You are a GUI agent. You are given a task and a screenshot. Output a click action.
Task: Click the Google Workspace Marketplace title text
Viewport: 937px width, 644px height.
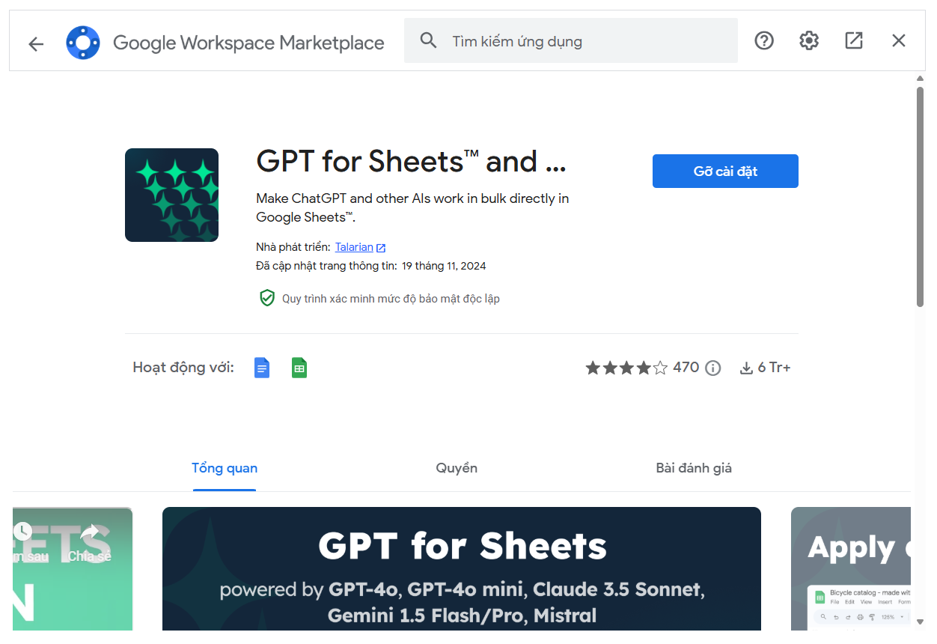pyautogui.click(x=248, y=43)
